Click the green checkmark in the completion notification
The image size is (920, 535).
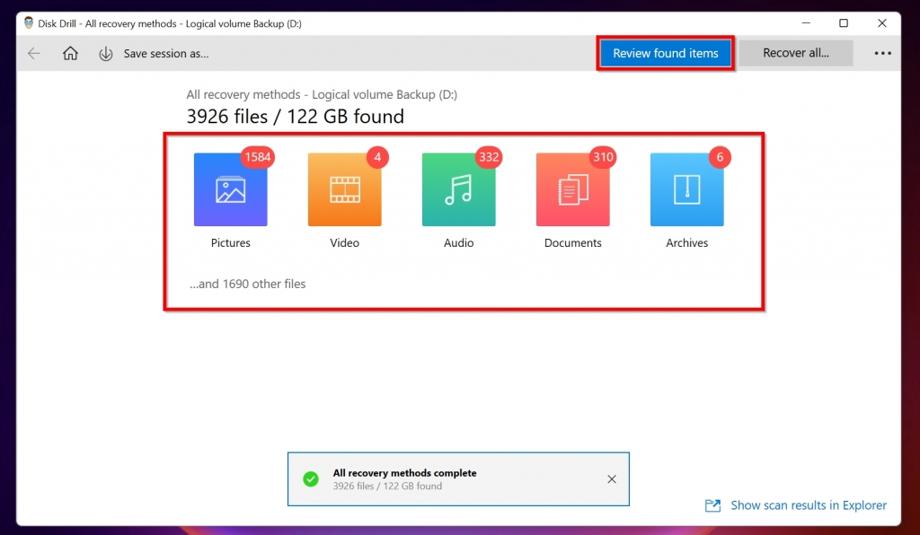311,479
